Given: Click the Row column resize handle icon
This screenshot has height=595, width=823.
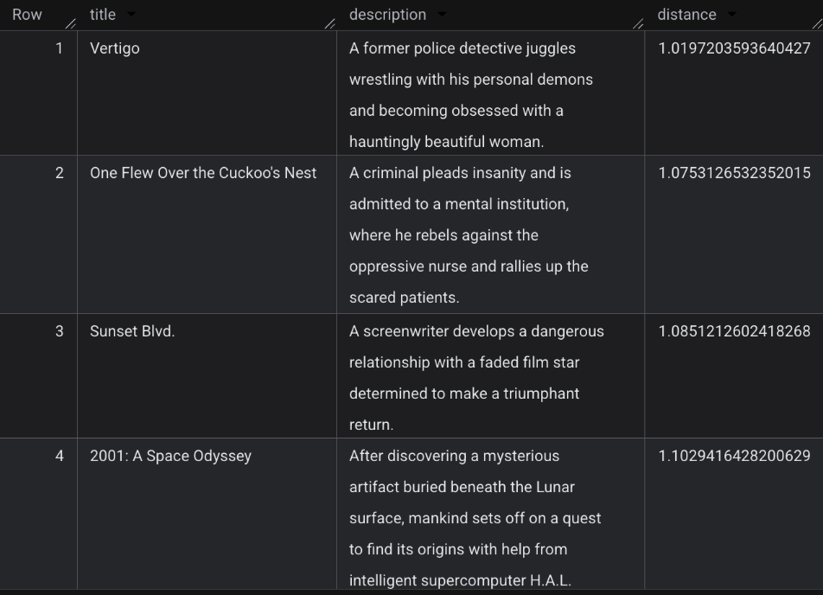Looking at the screenshot, I should (72, 24).
